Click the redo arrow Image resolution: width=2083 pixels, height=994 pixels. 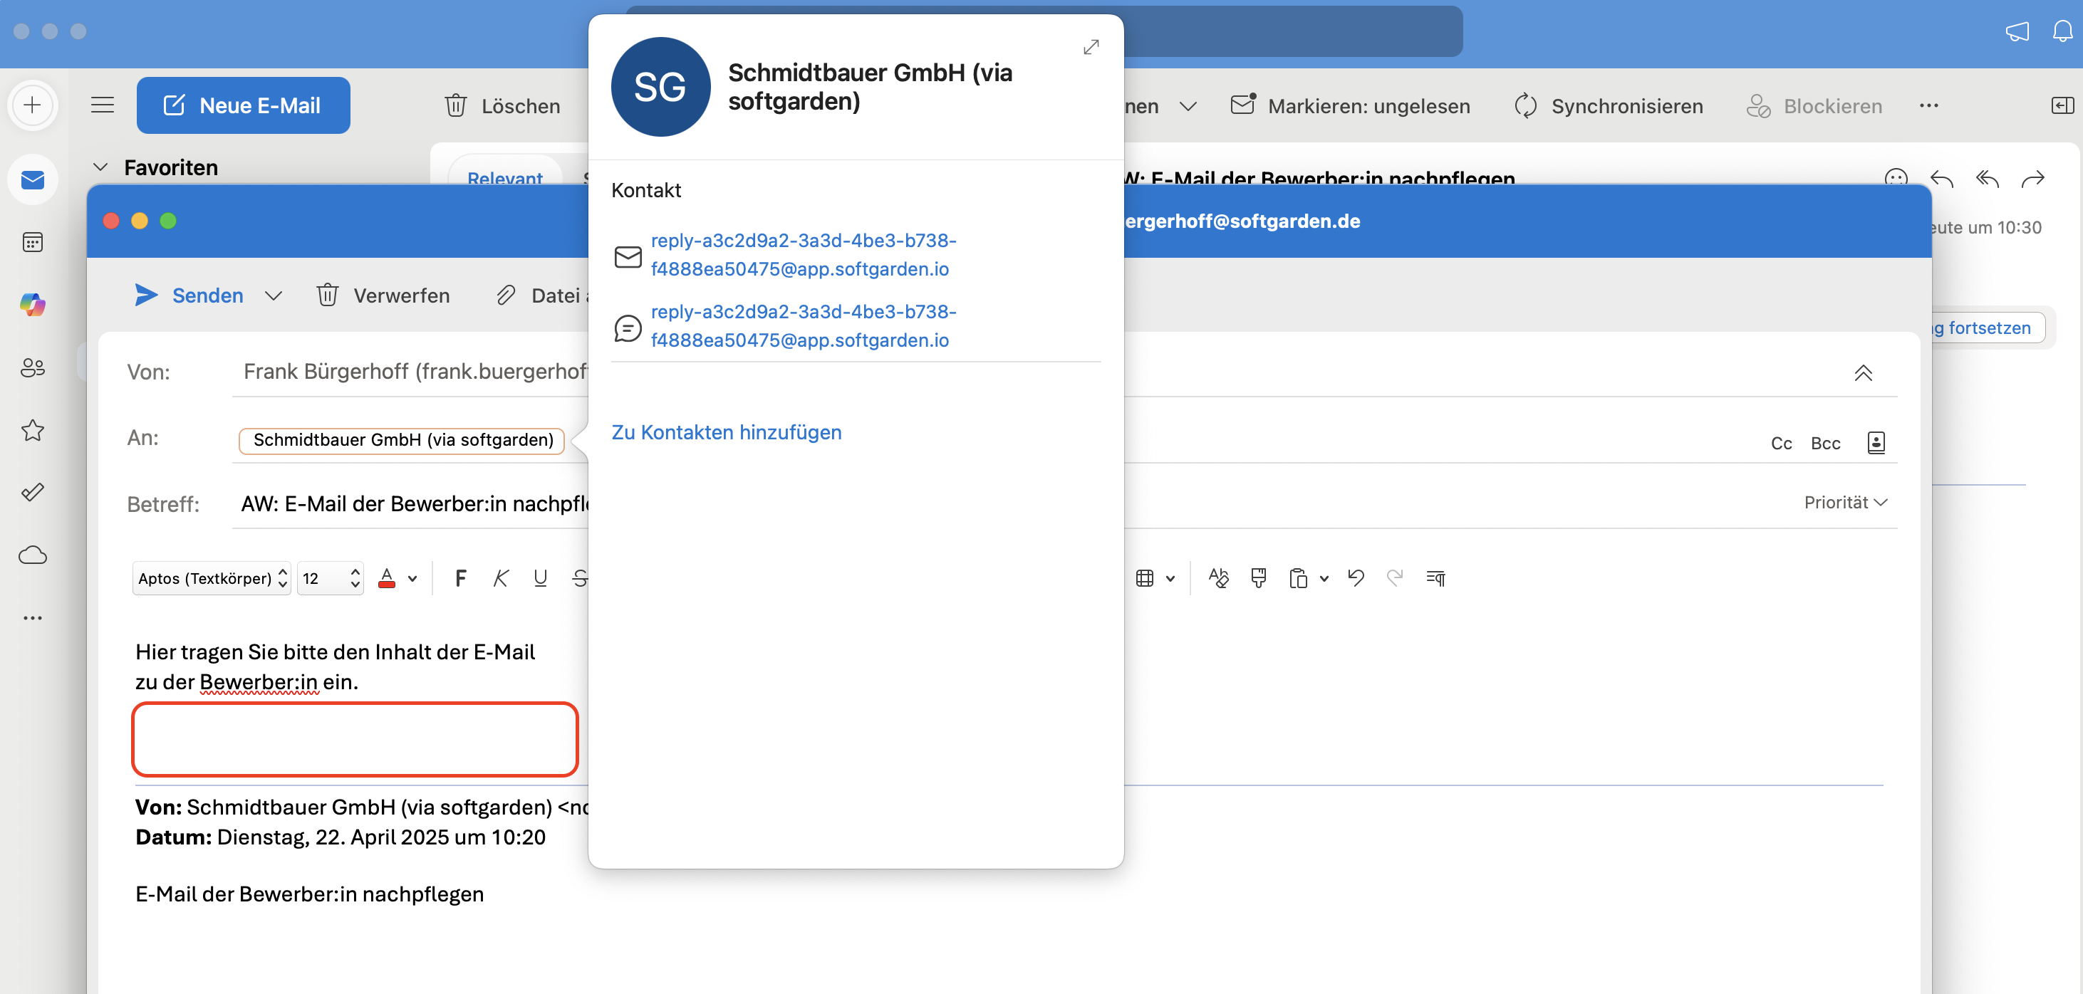tap(1395, 577)
